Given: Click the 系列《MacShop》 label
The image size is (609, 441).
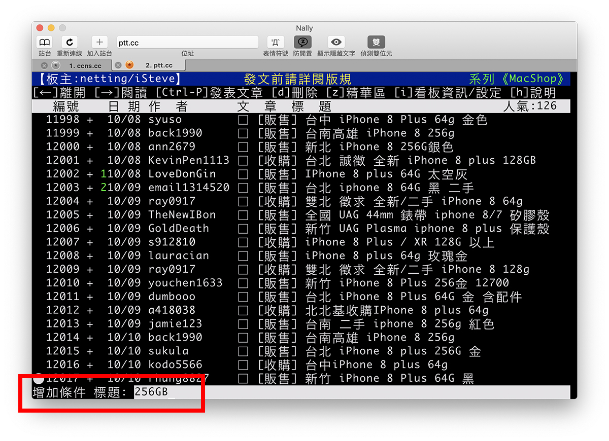Looking at the screenshot, I should pyautogui.click(x=517, y=79).
